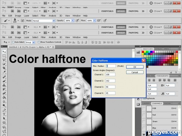Select the 3D Object Rotate tool
Image resolution: width=182 pixels, height=136 pixels.
point(4,127)
